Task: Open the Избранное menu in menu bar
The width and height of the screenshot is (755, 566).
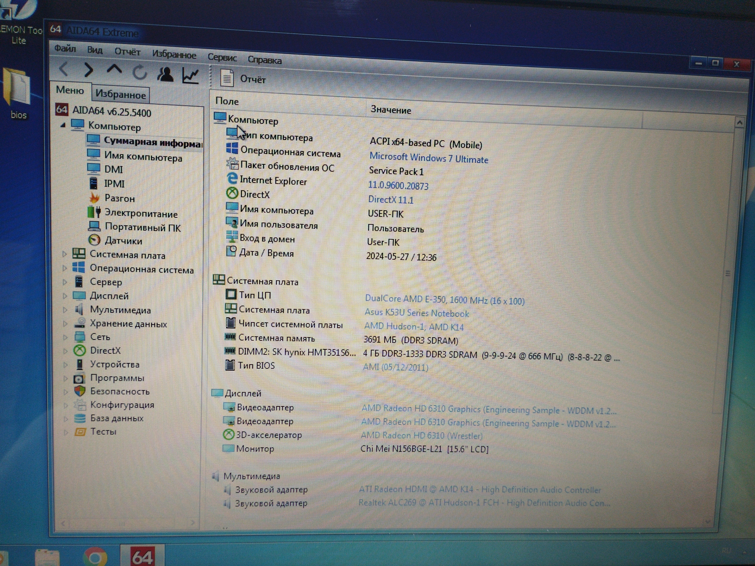Action: (x=174, y=54)
